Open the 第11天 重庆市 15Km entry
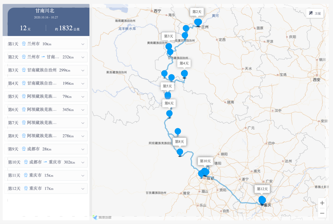Screen dimensions: 333x224 click(x=46, y=175)
